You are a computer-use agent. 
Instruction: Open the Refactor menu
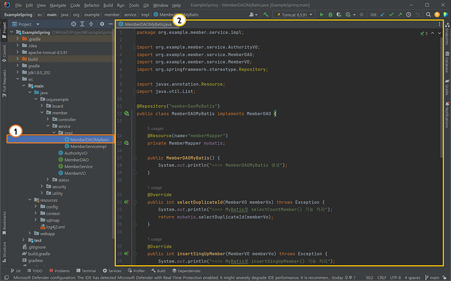pyautogui.click(x=92, y=5)
